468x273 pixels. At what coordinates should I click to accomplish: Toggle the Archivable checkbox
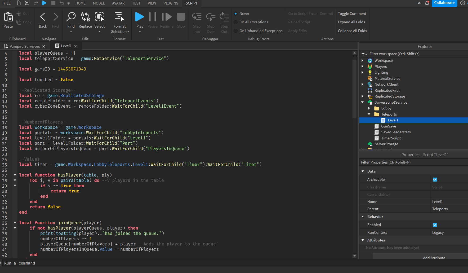coord(435,179)
